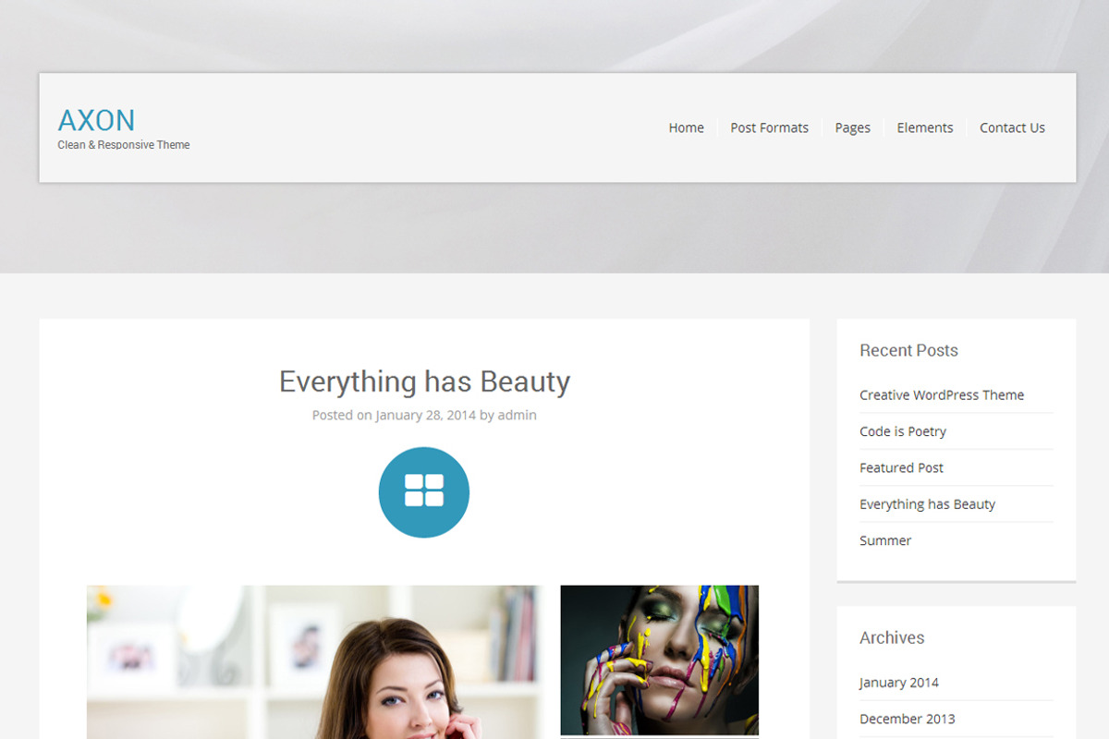Image resolution: width=1109 pixels, height=739 pixels.
Task: Open the Elements menu item
Action: 924,127
